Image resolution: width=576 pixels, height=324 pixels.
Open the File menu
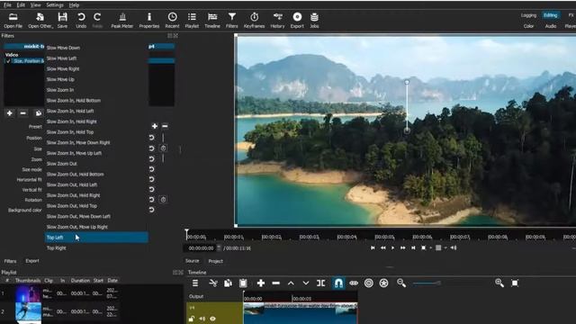click(7, 5)
